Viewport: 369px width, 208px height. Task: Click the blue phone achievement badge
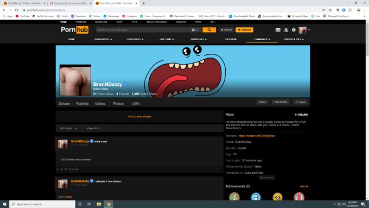[256, 197]
